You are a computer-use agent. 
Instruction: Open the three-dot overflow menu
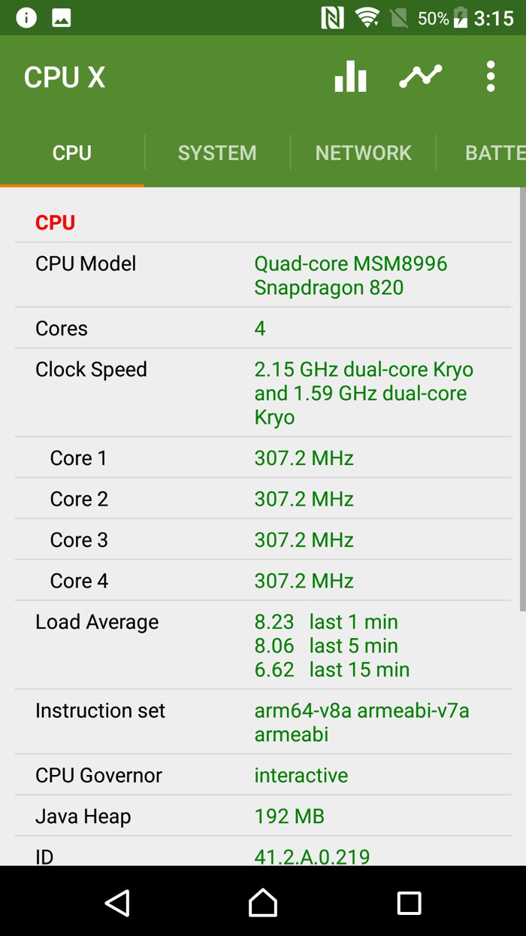(x=491, y=76)
